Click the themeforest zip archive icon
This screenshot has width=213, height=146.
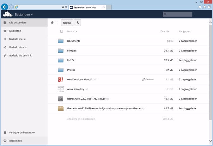point(61,108)
